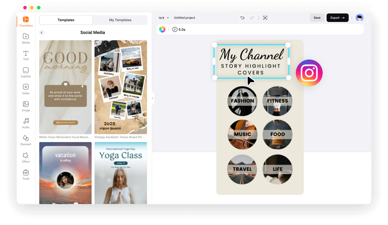The height and width of the screenshot is (225, 388).
Task: Click the MUSIC highlight cover circle
Action: (242, 135)
